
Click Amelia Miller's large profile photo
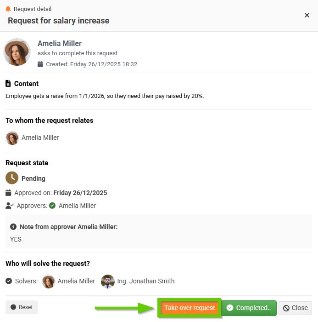(17, 52)
